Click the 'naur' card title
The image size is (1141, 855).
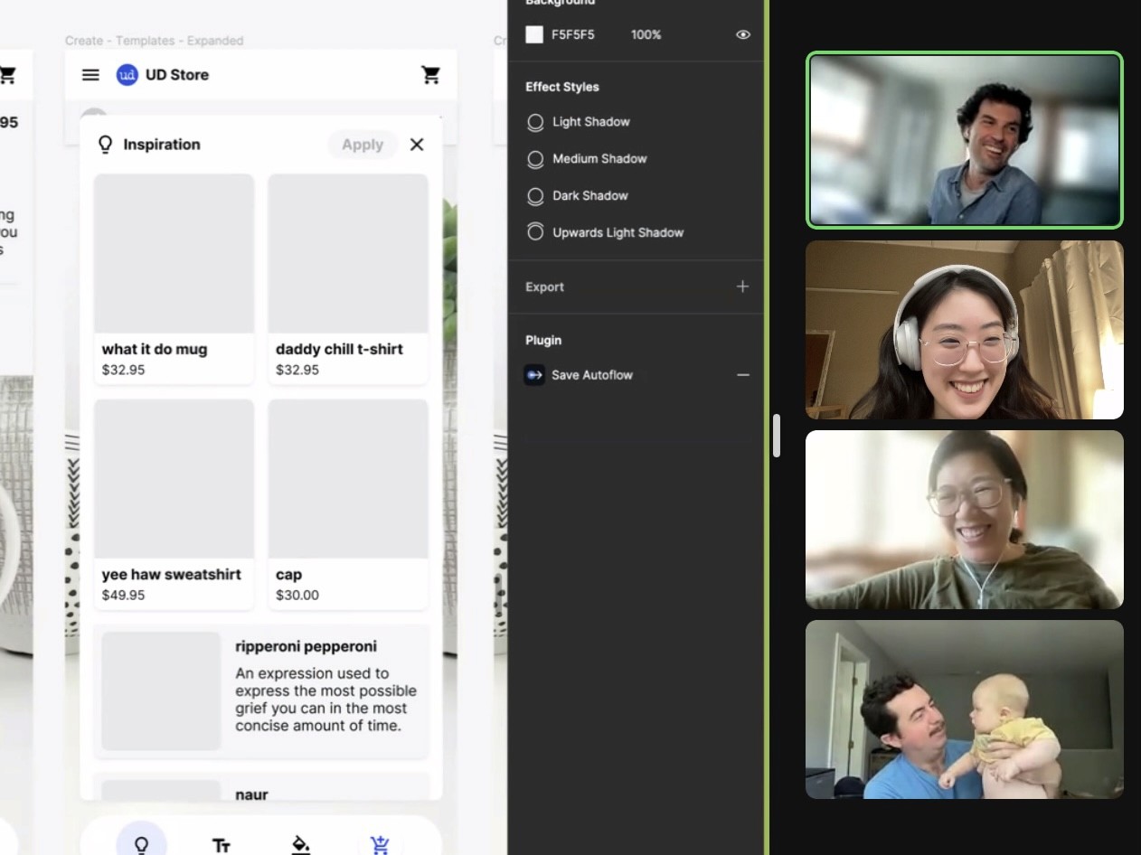pyautogui.click(x=251, y=794)
